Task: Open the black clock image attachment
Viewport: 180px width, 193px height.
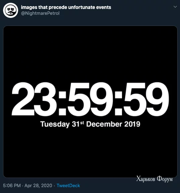Action: click(90, 102)
